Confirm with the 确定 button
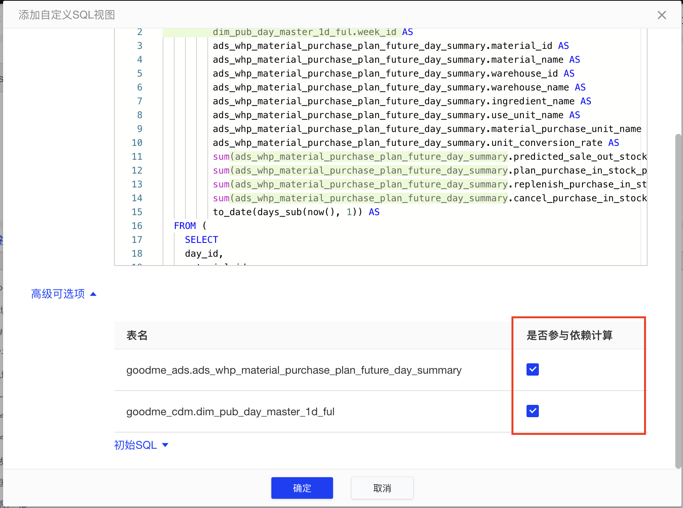683x508 pixels. click(x=302, y=488)
